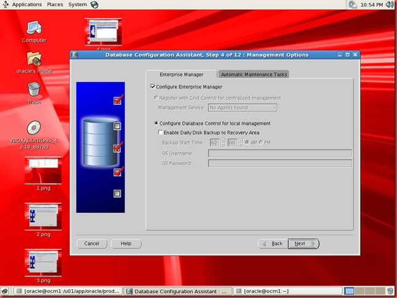Click Next to proceed
The image size is (397, 298).
303,243
